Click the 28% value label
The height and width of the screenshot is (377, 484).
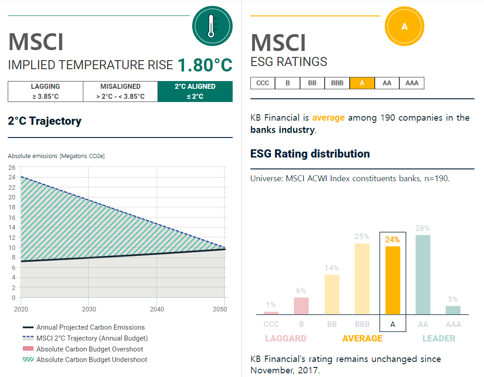(423, 228)
